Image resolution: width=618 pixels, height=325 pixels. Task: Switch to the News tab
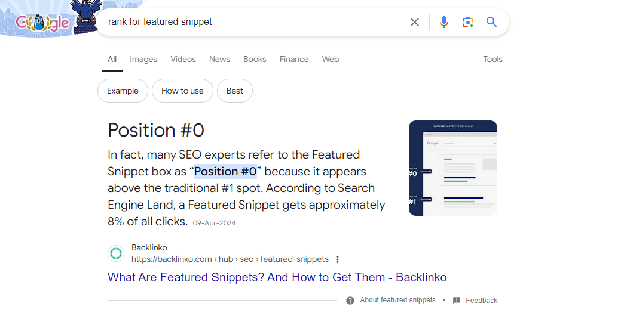pyautogui.click(x=219, y=60)
